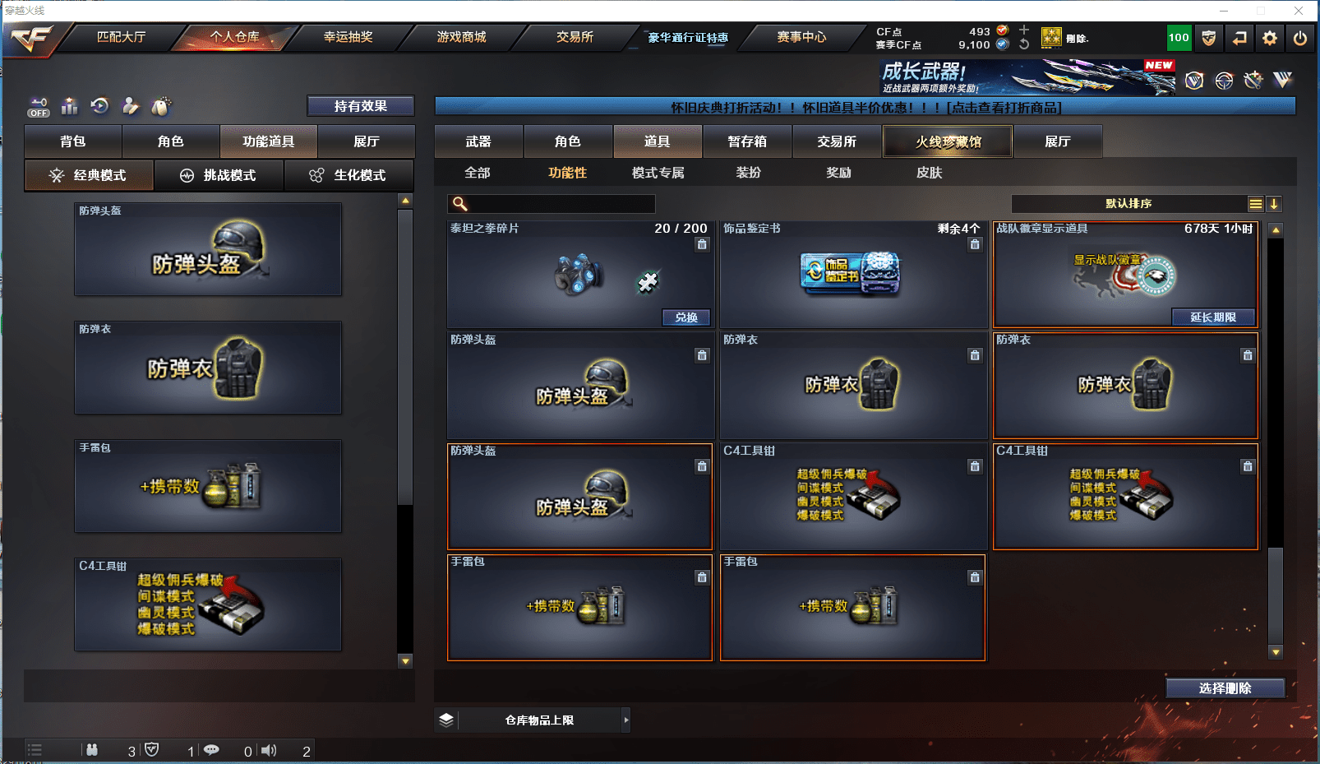Select the 模式专属 sub-tab
The width and height of the screenshot is (1320, 764).
[658, 173]
